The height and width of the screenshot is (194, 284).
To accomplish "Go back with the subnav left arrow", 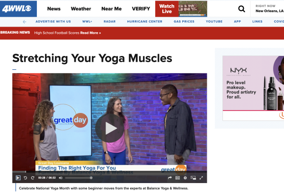I will point(25,22).
